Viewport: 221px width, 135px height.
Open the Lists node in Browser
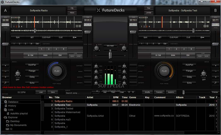coord(10,110)
